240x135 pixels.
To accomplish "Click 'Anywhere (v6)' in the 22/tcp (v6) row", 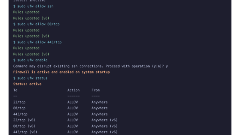I will 104,120.
